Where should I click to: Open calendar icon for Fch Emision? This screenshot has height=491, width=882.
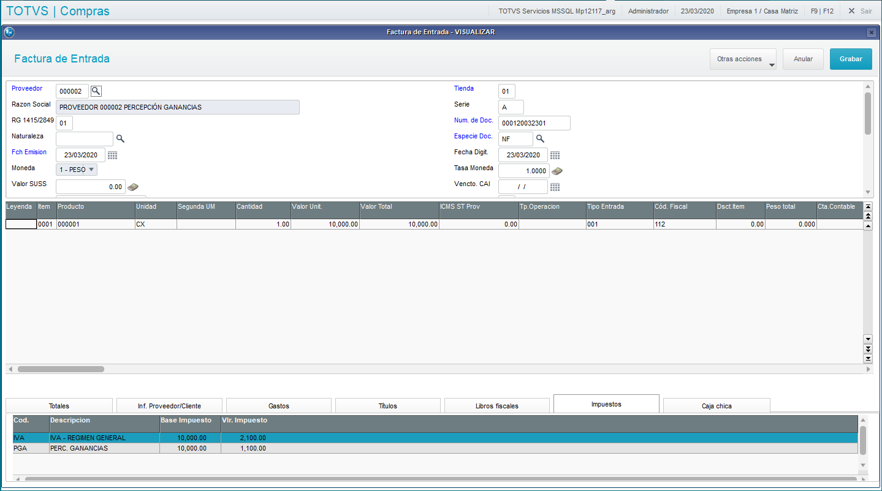click(112, 155)
